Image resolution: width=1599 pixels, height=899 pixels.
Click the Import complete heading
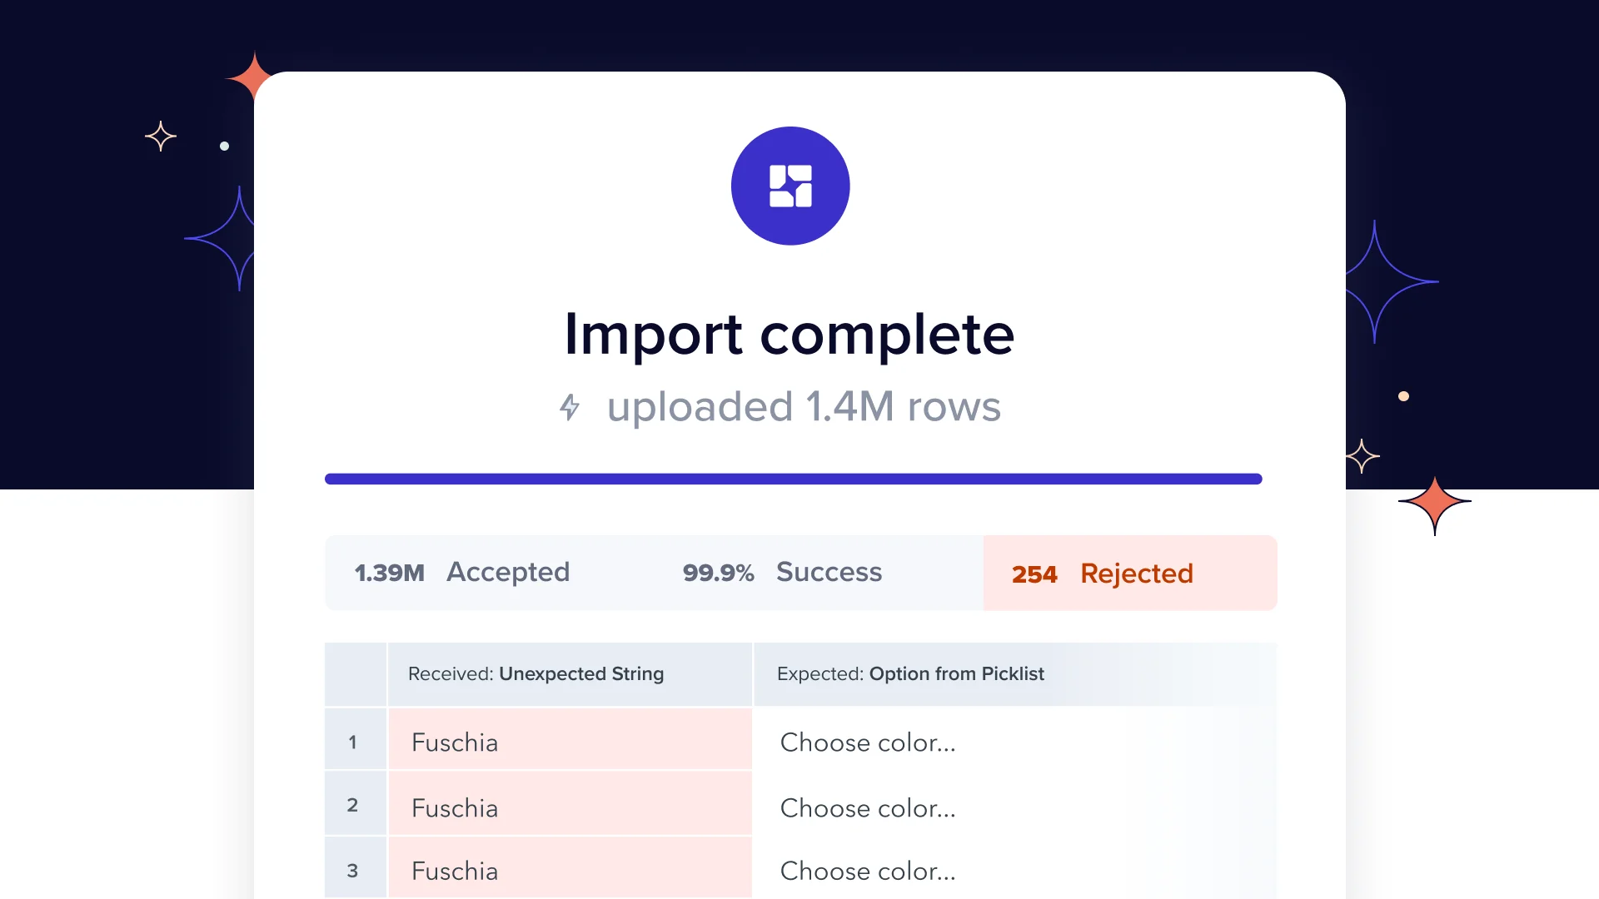pos(789,335)
